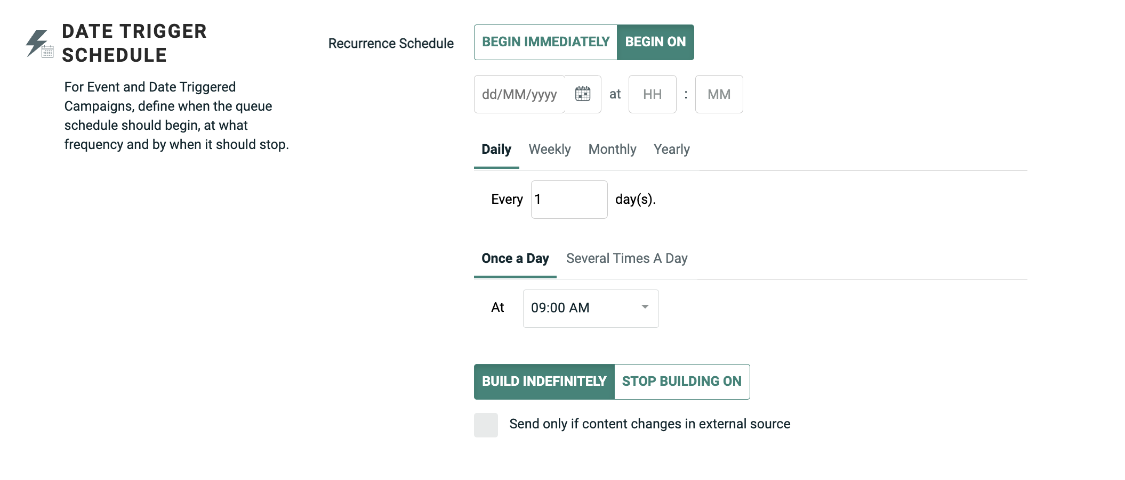Focus the MM minutes input
1125x480 pixels.
pos(719,94)
